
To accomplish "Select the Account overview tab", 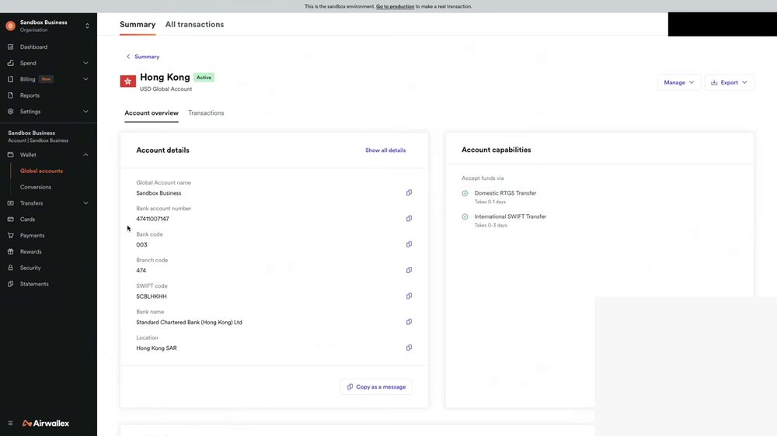I will pos(152,112).
